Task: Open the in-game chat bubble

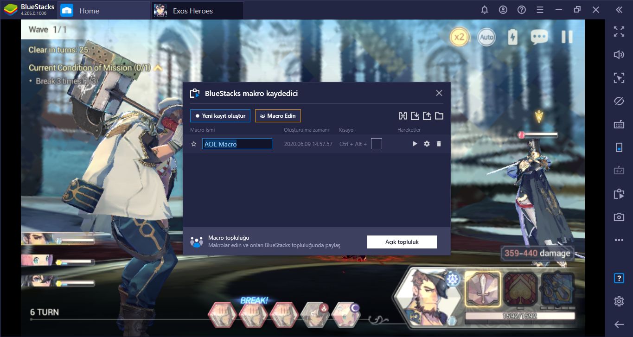Action: (539, 37)
